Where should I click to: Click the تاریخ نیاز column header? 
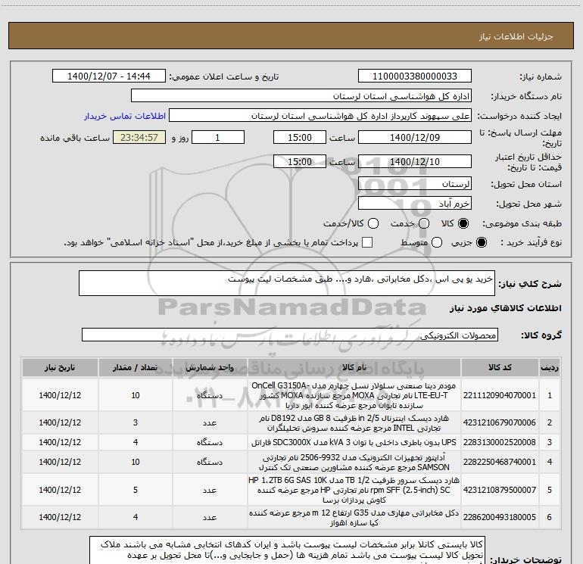tap(60, 367)
